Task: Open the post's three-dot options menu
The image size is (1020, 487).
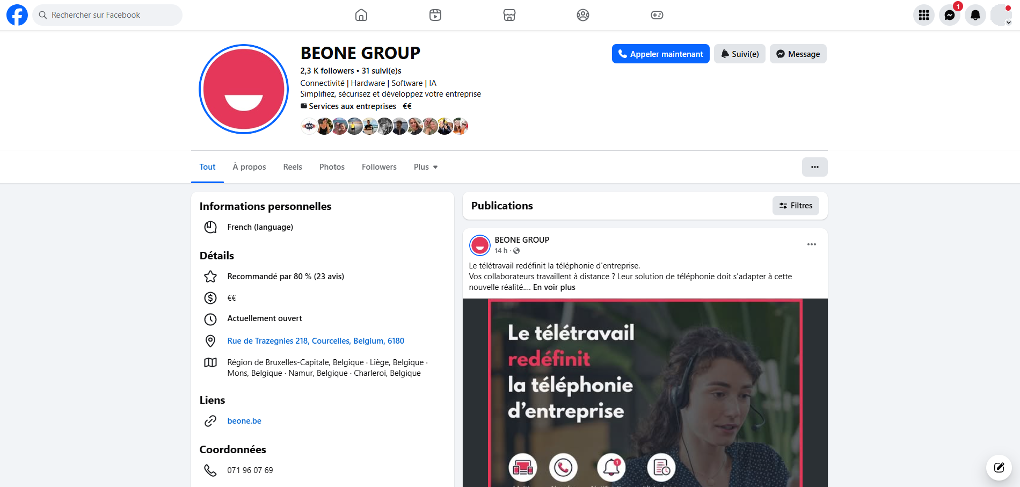Action: pos(812,244)
